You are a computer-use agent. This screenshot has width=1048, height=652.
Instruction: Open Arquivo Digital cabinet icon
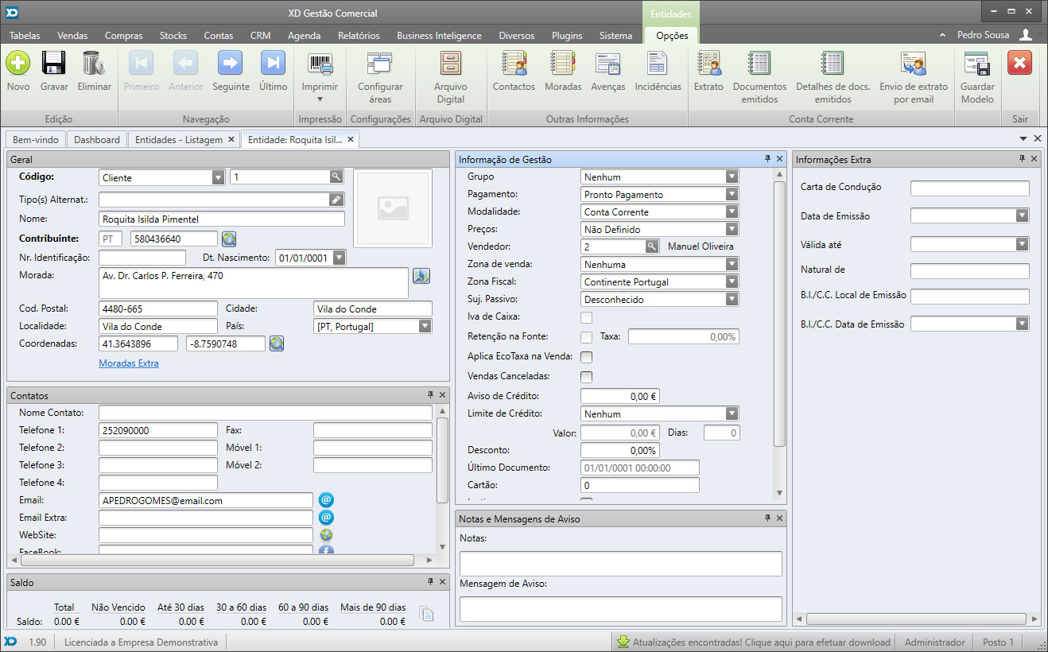[450, 64]
